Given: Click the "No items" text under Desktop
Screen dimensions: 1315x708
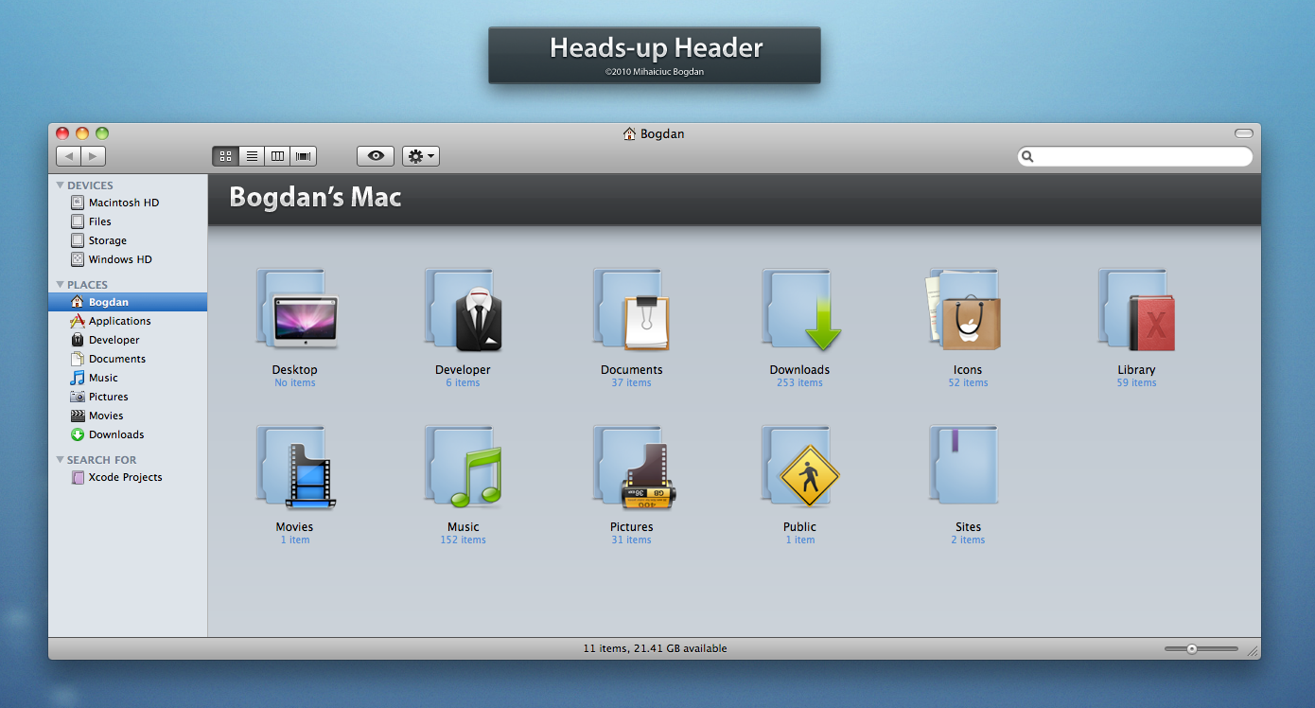Looking at the screenshot, I should (x=295, y=383).
